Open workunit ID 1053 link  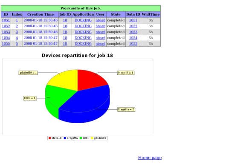6,32
